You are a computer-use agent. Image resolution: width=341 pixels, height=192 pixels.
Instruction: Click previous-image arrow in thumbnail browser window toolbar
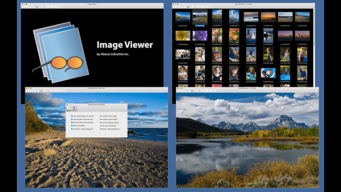click(175, 7)
